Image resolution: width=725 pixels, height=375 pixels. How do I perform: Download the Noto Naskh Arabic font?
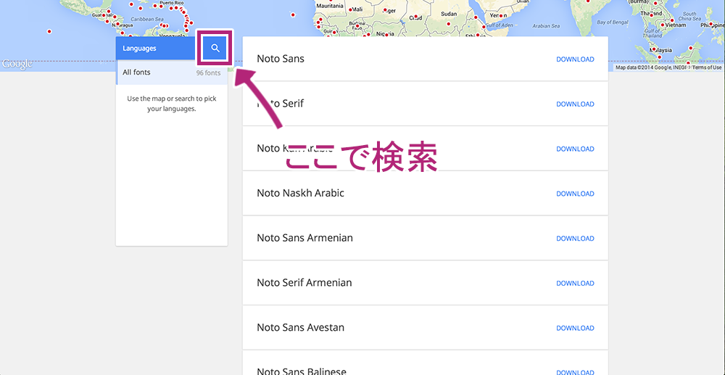coord(575,194)
